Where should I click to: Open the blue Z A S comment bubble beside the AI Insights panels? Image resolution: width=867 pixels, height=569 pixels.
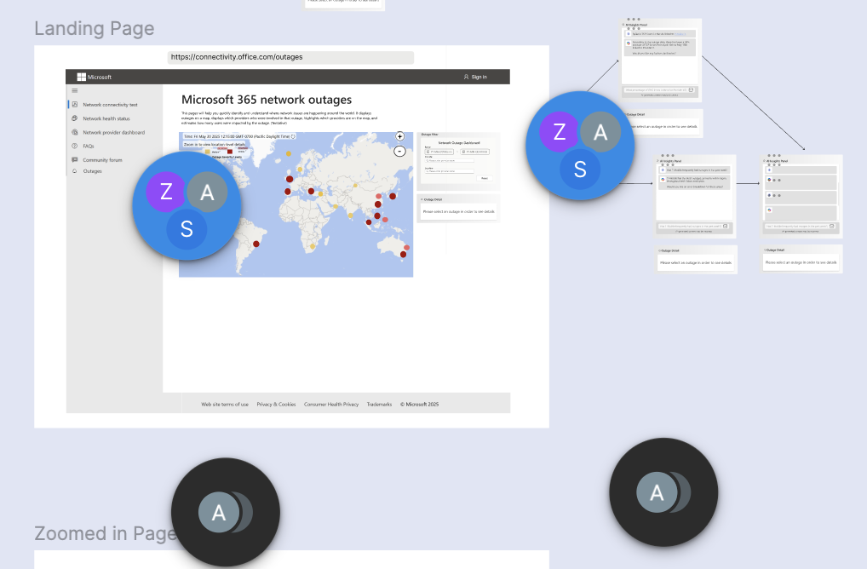pos(580,146)
